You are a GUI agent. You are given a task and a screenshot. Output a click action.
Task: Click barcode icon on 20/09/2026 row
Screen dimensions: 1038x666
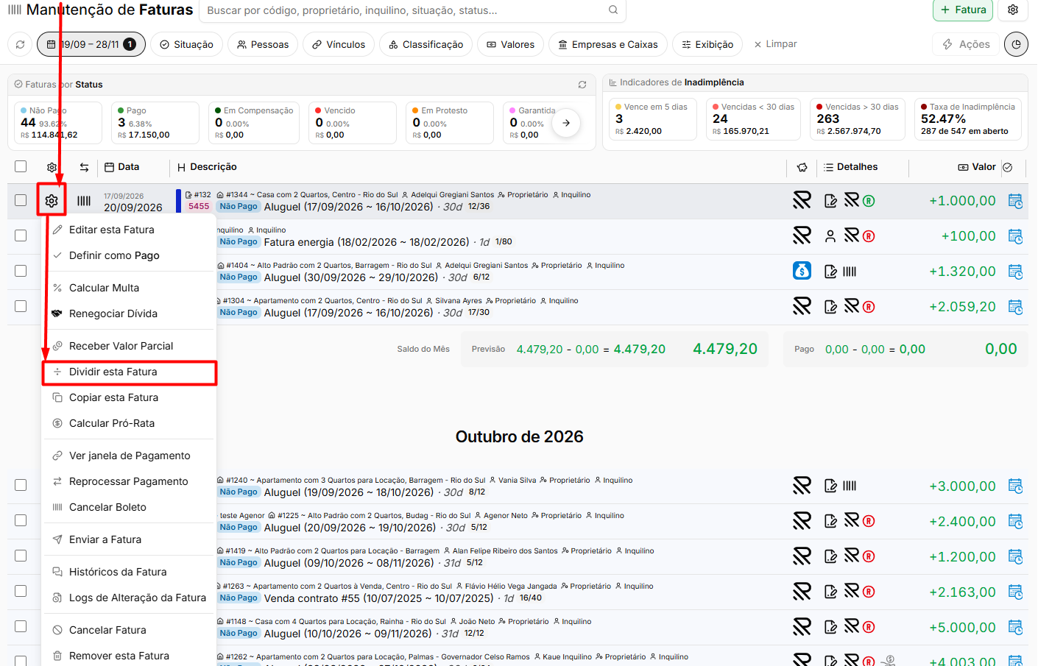(x=85, y=201)
